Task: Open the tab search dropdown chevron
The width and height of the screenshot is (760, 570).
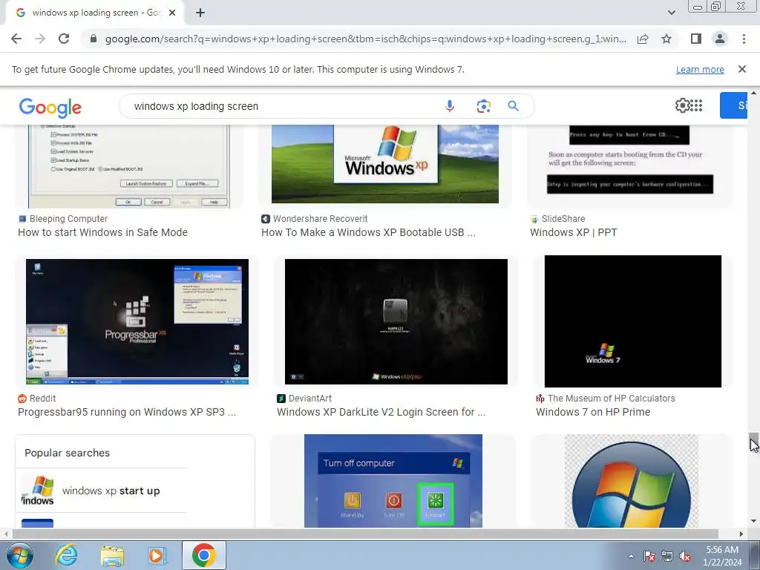Action: coord(671,13)
